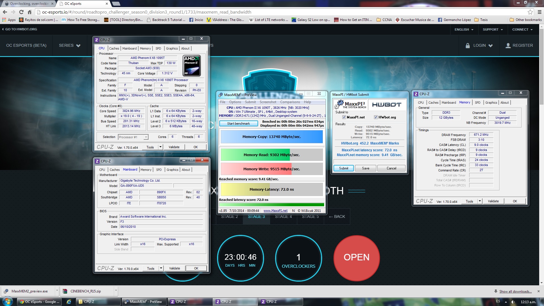Expand the SUPPORT dropdown
Image resolution: width=544 pixels, height=306 pixels.
[x=493, y=29]
